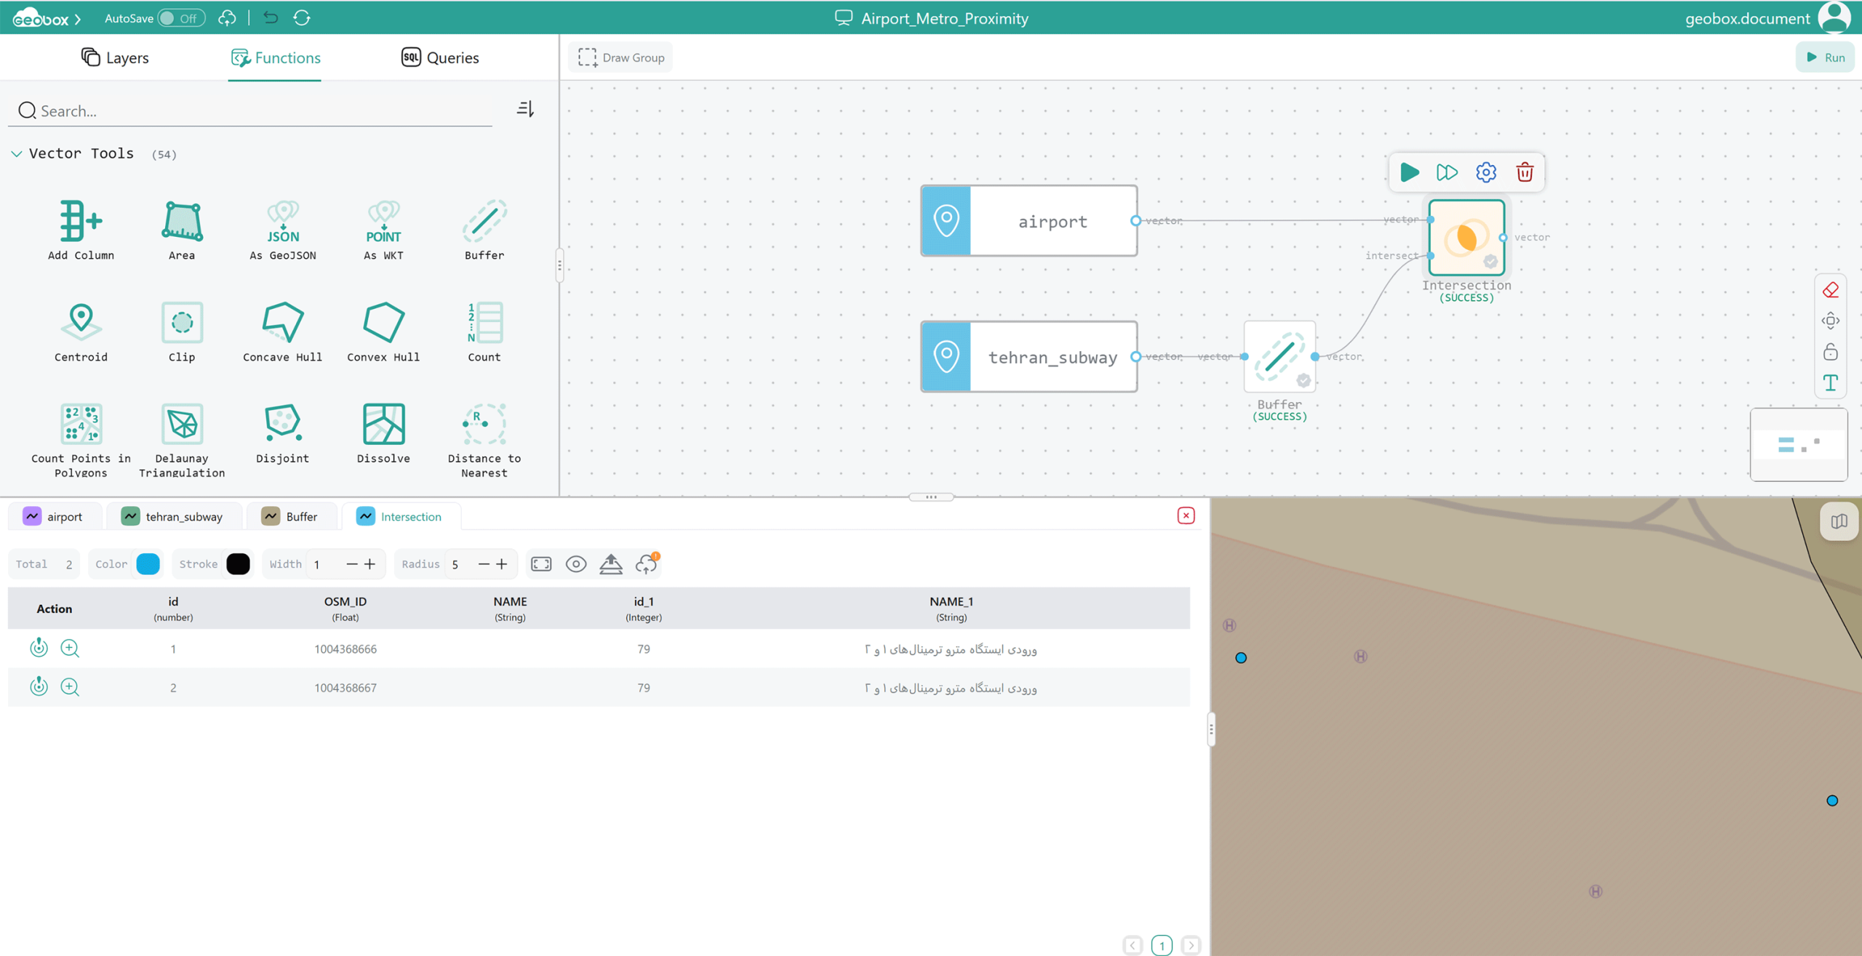The image size is (1862, 956).
Task: Click the geobox logo chevron
Action: [78, 19]
